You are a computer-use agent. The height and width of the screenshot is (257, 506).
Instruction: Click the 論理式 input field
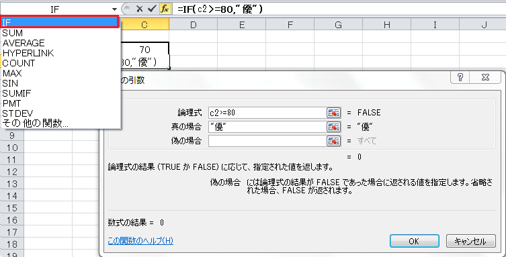click(x=267, y=113)
